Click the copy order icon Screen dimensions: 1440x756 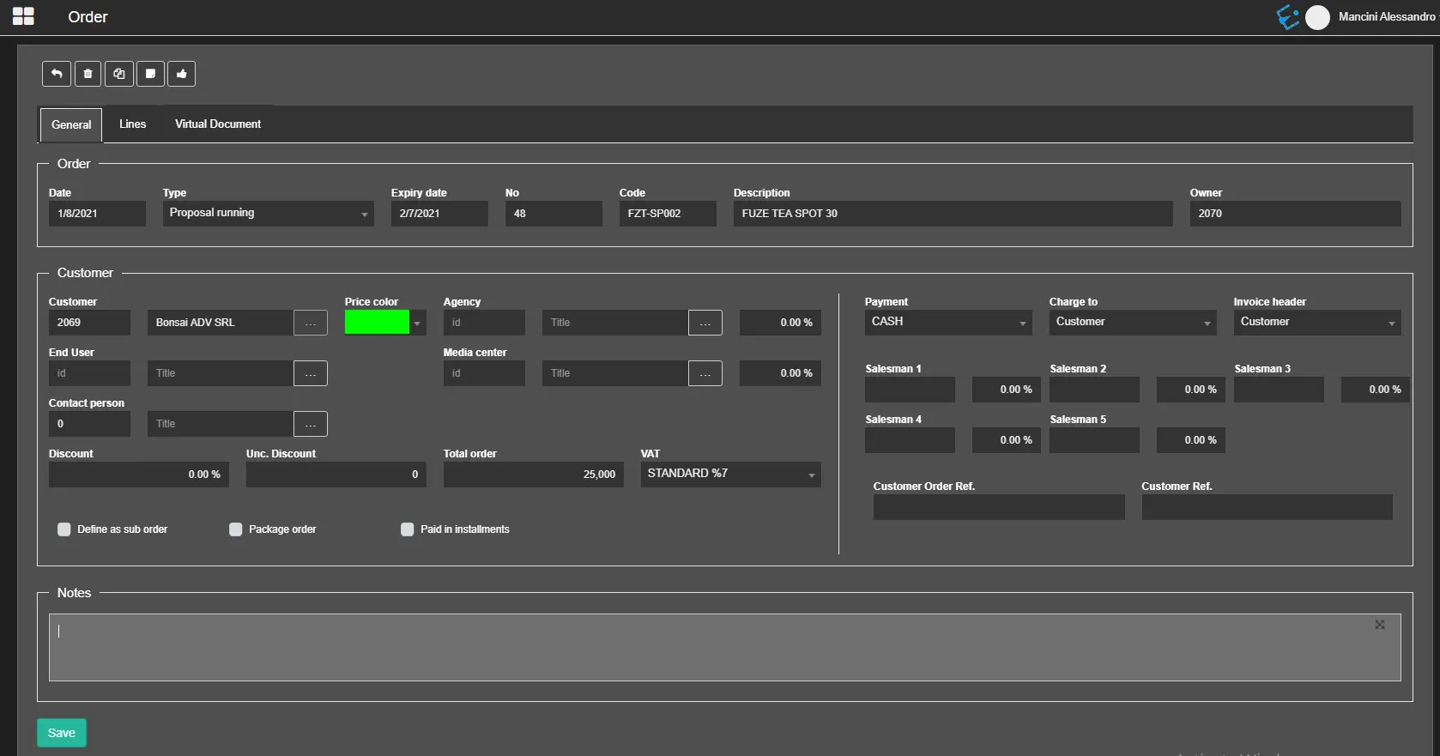coord(119,74)
